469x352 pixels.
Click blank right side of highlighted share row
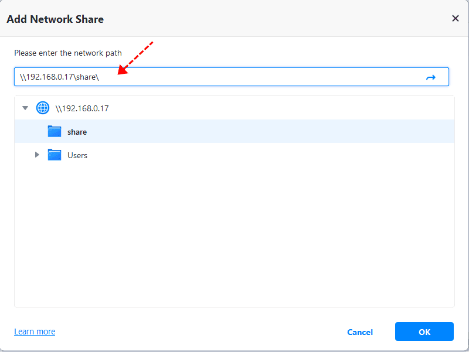click(293, 132)
